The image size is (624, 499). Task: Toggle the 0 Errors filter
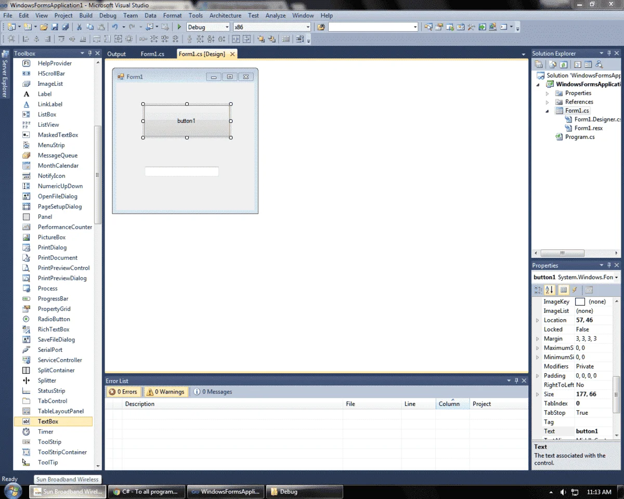pyautogui.click(x=123, y=391)
